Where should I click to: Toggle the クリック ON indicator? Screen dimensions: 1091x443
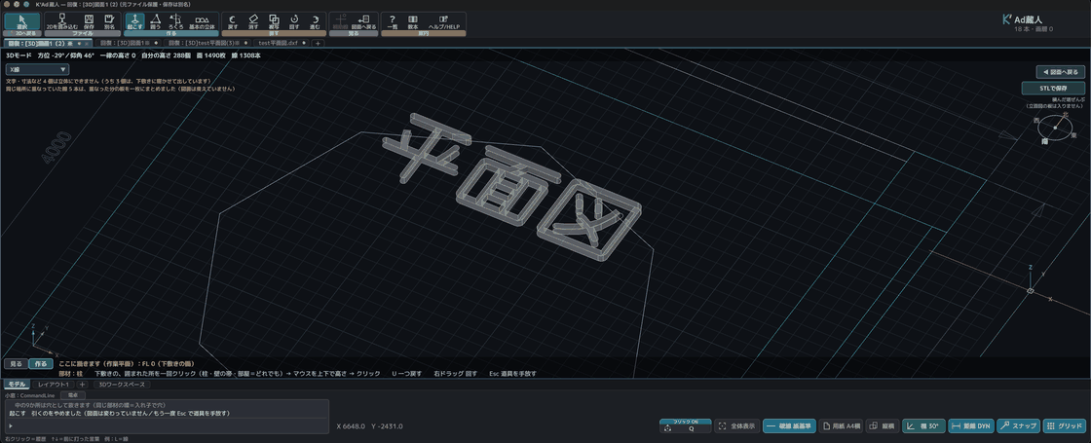click(686, 422)
